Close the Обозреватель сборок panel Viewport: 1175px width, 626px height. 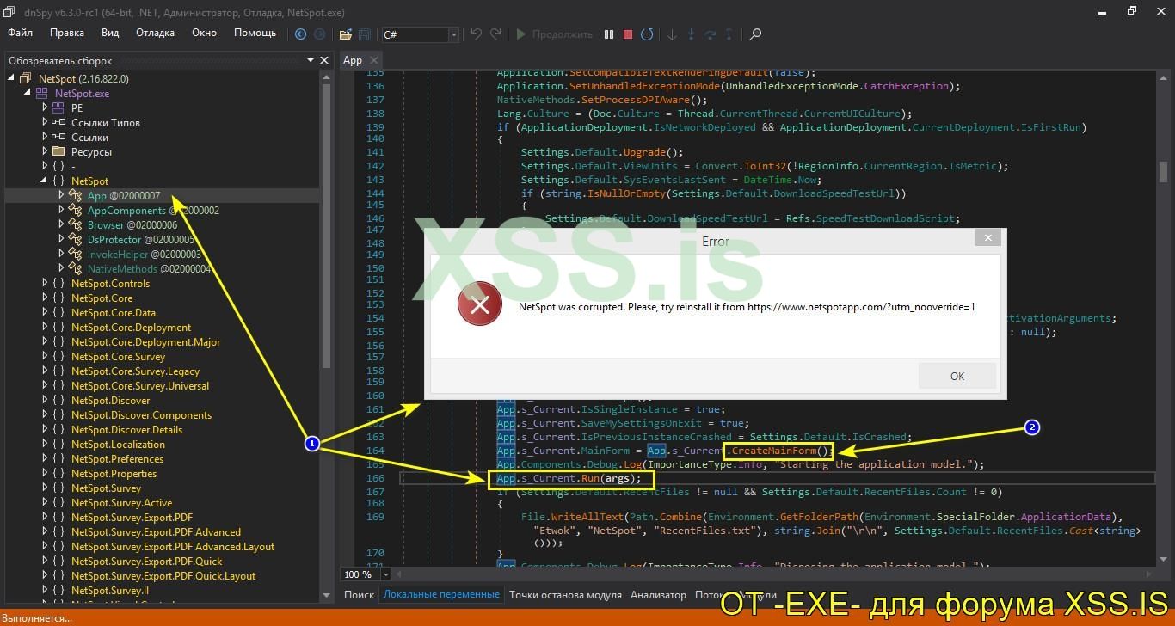[x=324, y=60]
